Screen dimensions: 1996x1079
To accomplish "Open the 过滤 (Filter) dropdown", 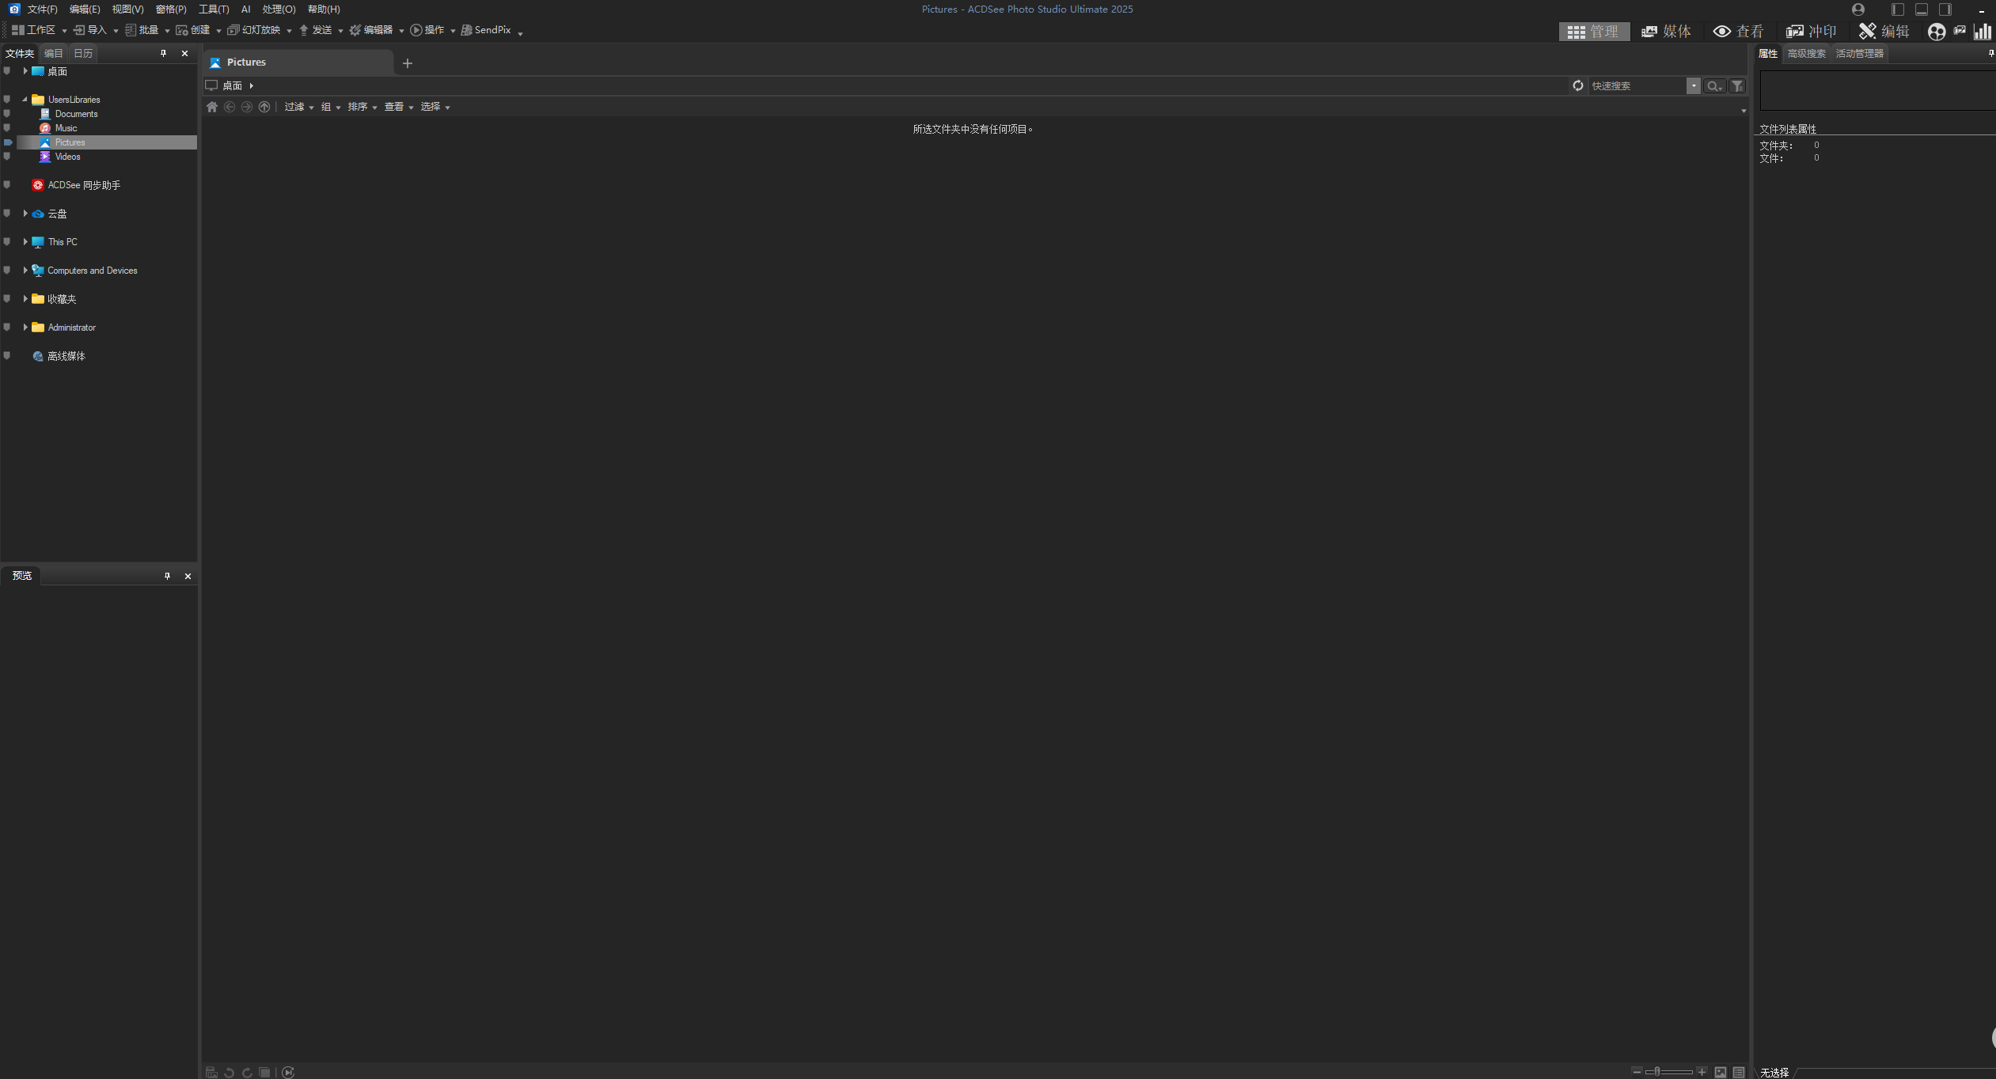I will (298, 107).
